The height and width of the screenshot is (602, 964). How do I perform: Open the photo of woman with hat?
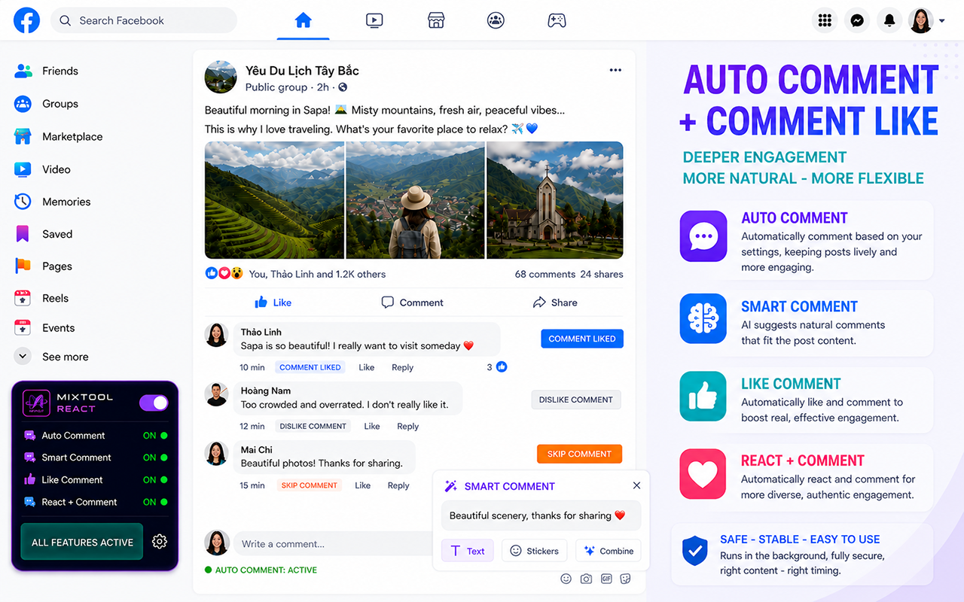pos(415,200)
